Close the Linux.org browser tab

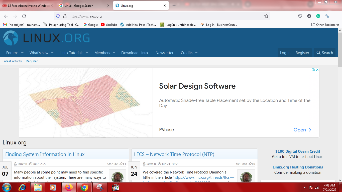coord(165,6)
